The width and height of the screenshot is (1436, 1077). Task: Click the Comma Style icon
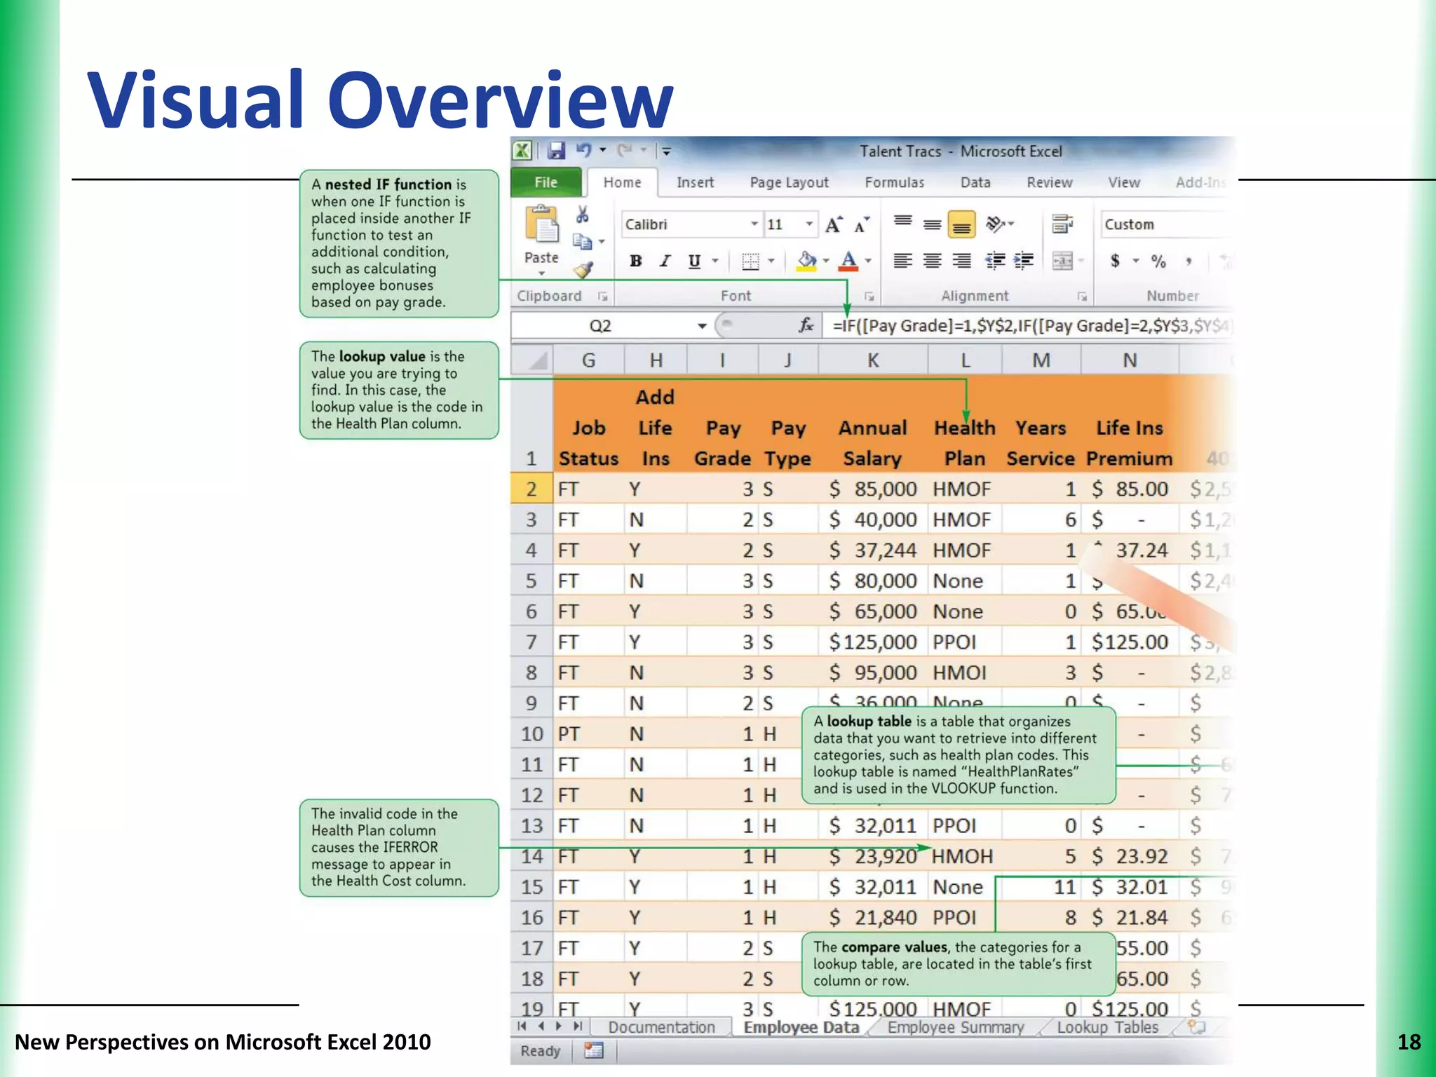point(1188,261)
